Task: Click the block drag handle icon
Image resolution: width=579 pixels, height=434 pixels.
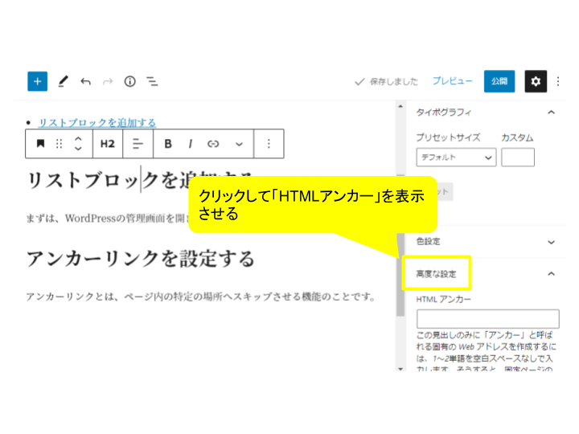Action: (x=59, y=144)
